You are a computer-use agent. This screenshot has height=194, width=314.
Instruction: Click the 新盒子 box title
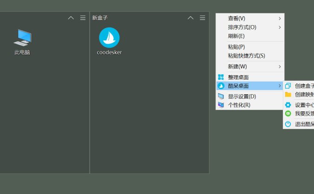(100, 18)
